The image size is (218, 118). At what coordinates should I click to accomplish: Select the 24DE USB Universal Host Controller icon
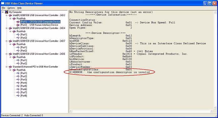coord(10,54)
